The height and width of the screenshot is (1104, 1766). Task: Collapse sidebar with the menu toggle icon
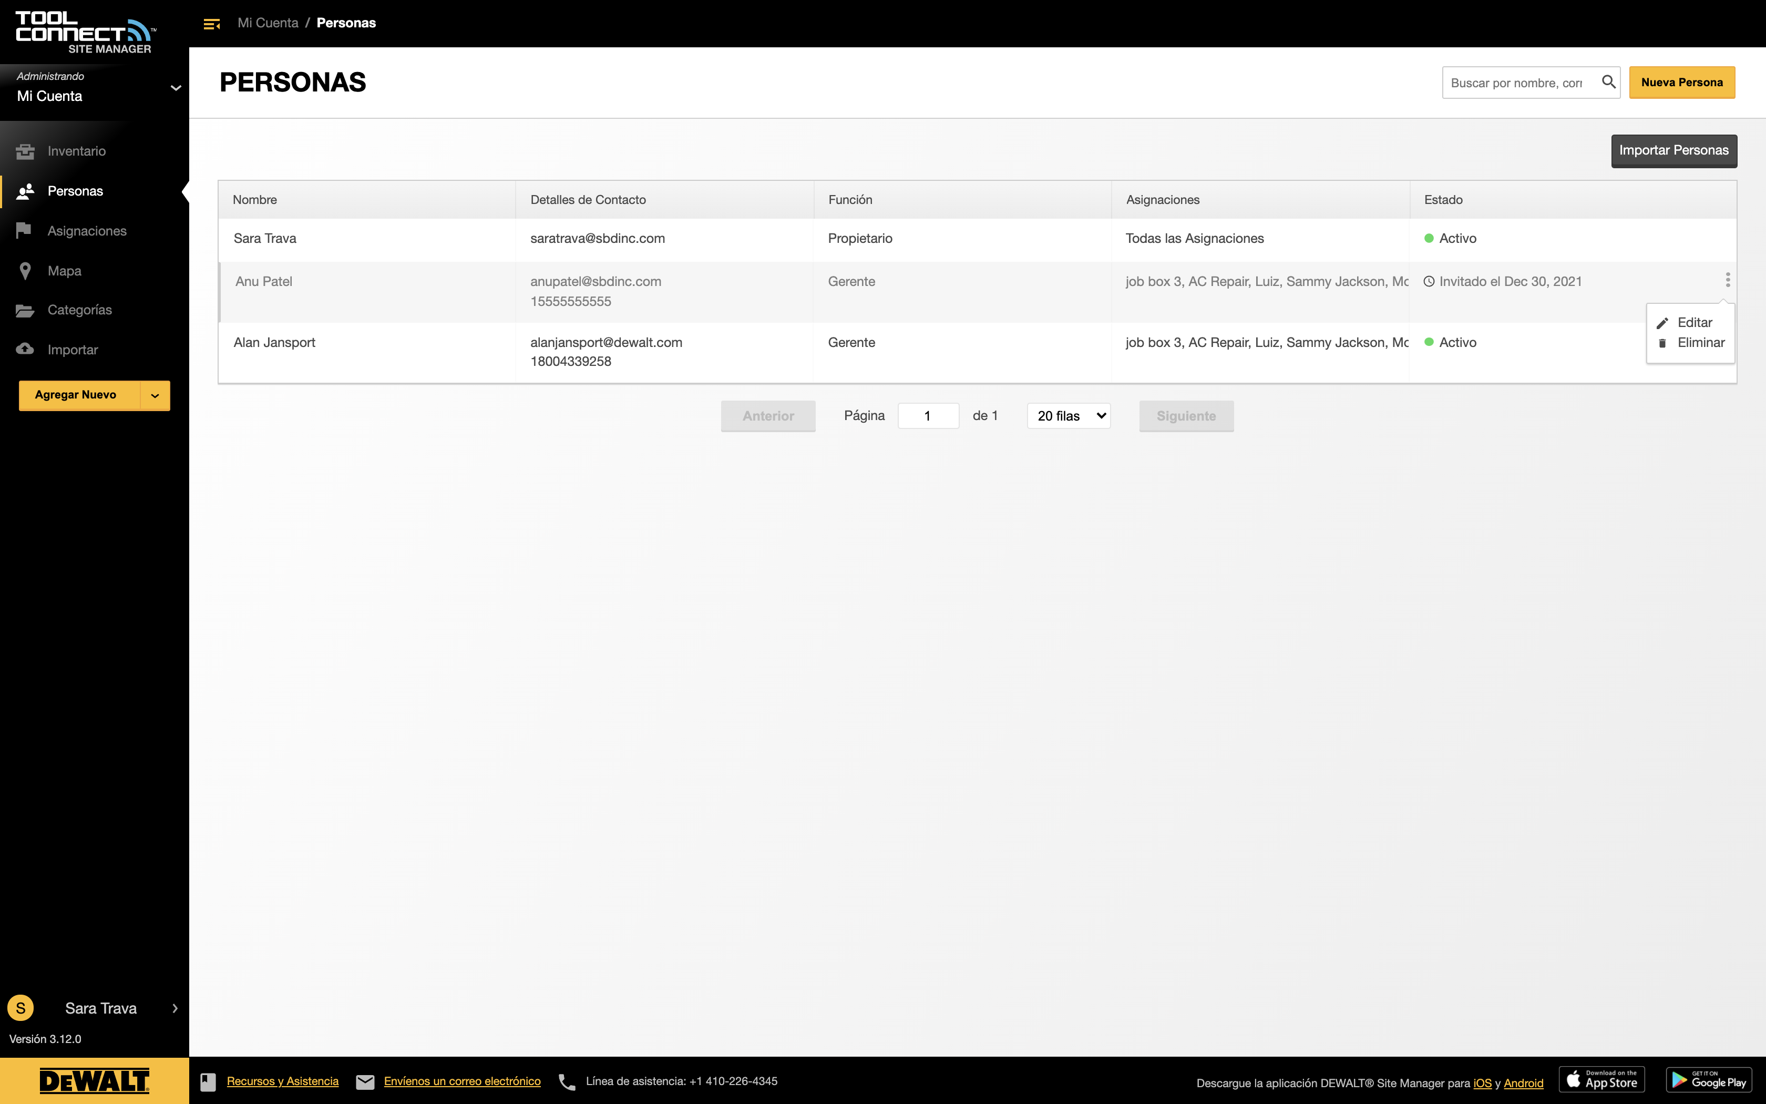tap(212, 24)
